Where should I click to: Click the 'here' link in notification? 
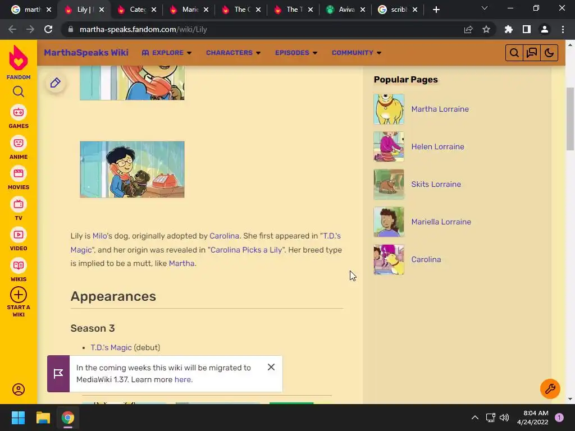[182, 379]
